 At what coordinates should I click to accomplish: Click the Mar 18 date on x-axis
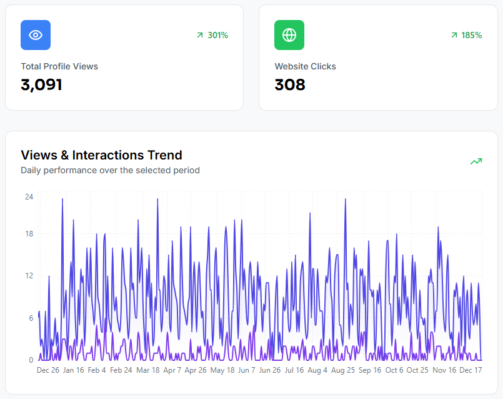147,370
